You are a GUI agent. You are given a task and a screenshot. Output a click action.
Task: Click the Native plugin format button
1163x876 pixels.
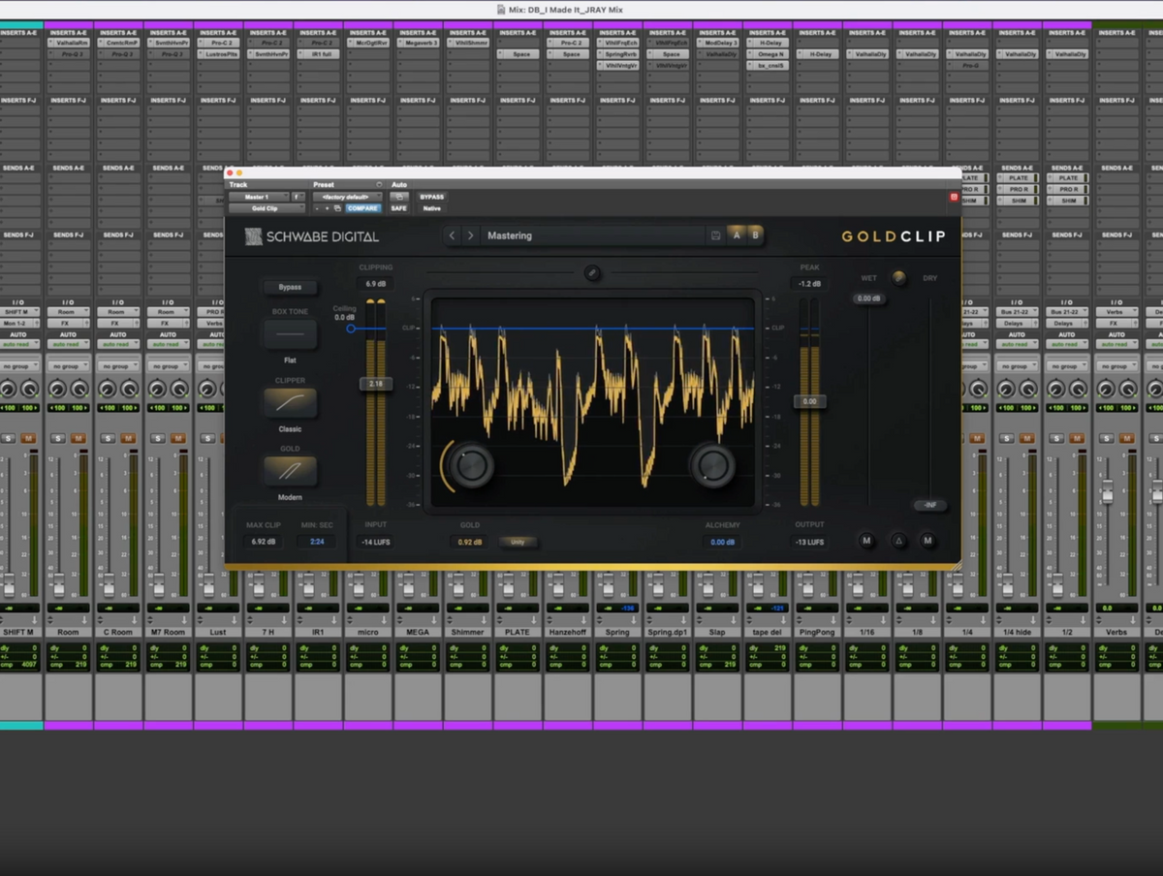431,208
